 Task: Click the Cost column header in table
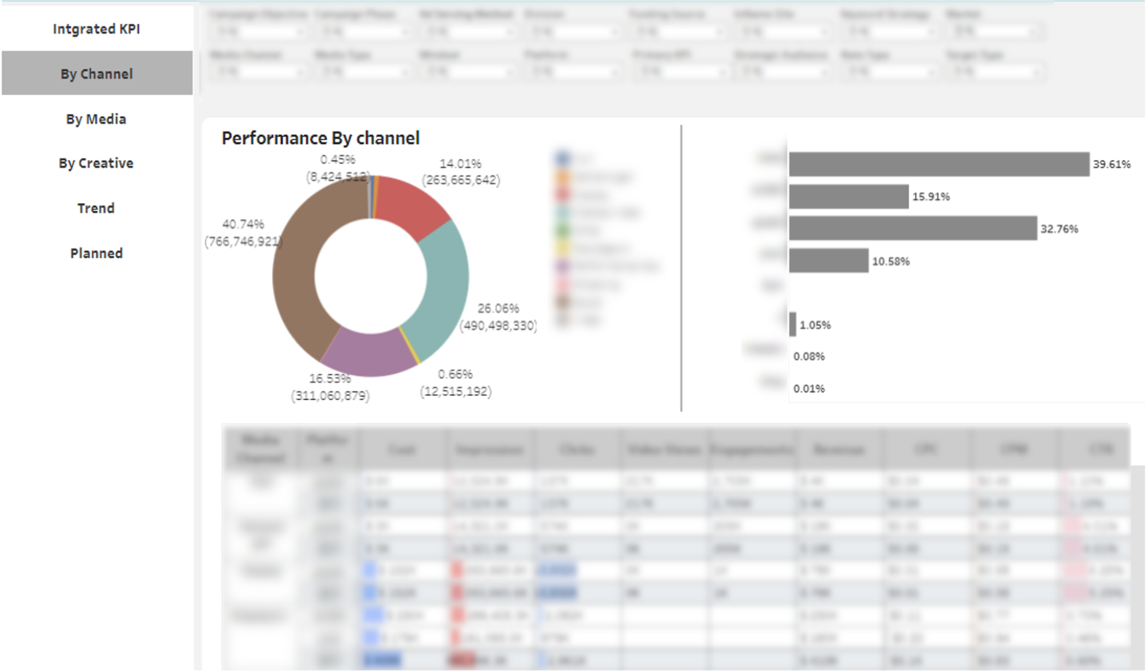[401, 449]
